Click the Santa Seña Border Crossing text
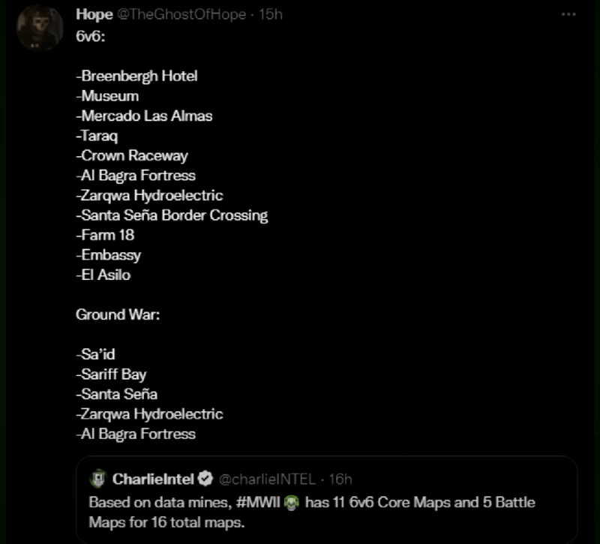 click(172, 215)
